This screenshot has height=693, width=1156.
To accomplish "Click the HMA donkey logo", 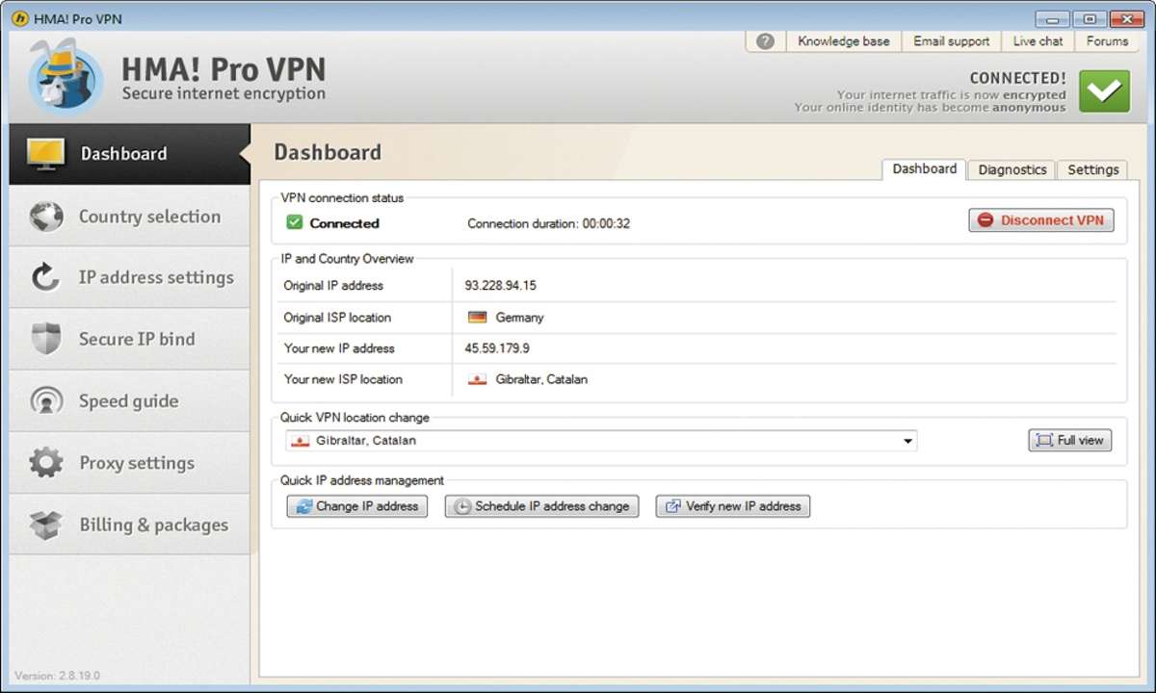I will 66,77.
